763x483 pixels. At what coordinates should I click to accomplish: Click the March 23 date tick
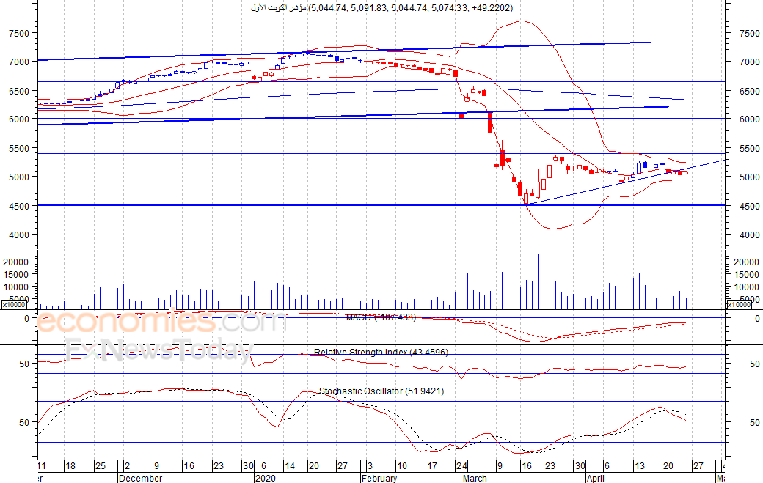click(550, 466)
